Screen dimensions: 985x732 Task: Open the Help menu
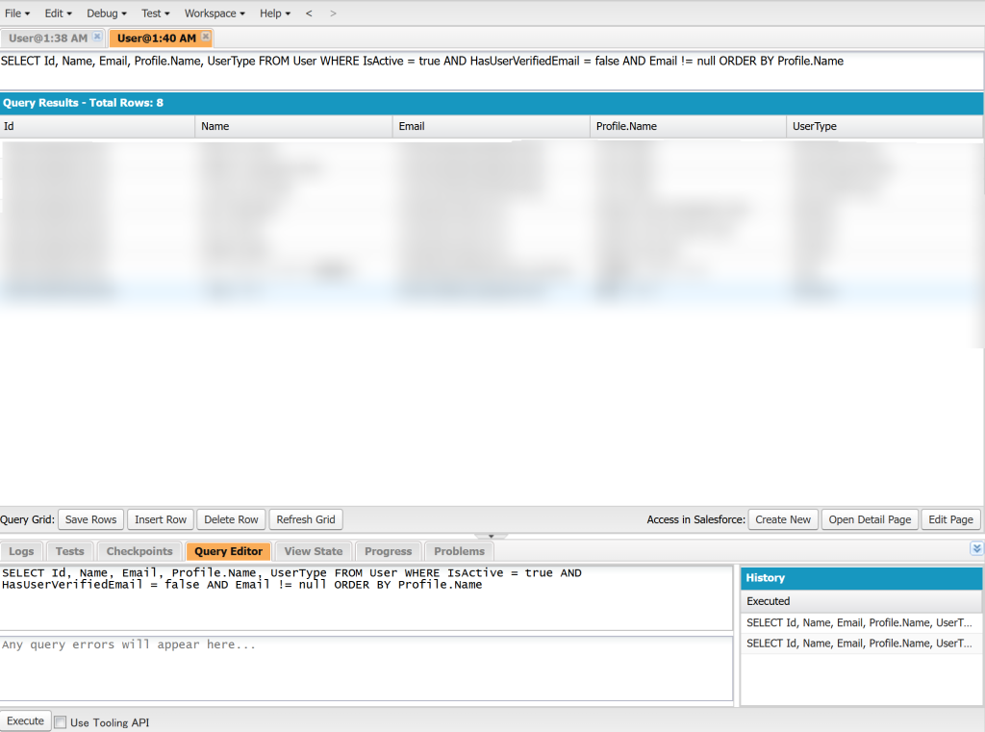point(274,13)
